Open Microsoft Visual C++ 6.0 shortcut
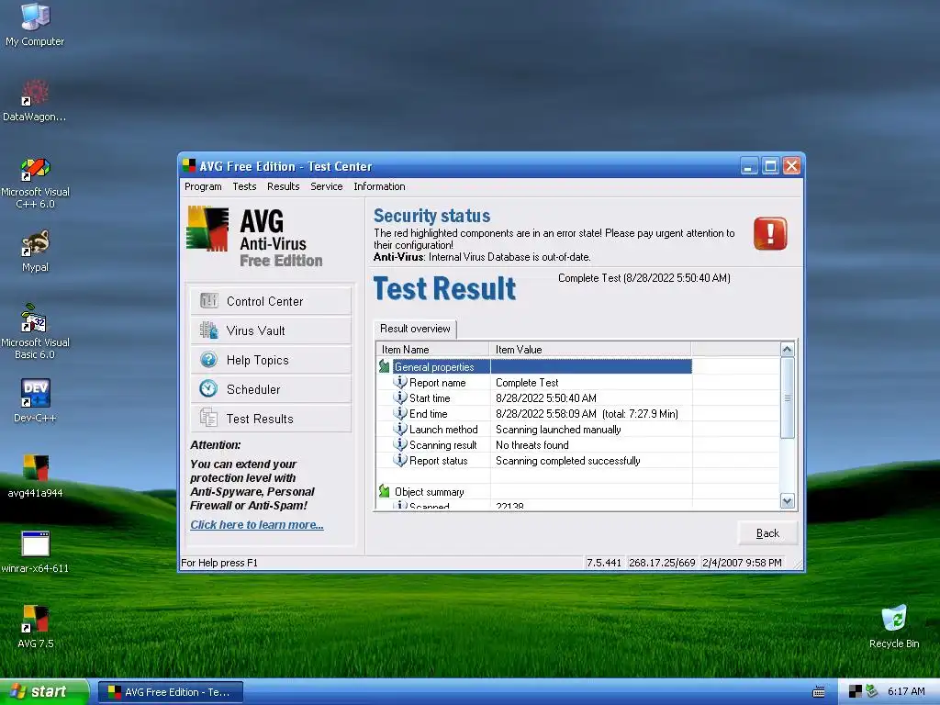 (35, 183)
